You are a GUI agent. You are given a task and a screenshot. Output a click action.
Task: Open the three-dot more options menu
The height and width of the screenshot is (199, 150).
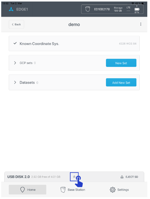[x=141, y=24]
